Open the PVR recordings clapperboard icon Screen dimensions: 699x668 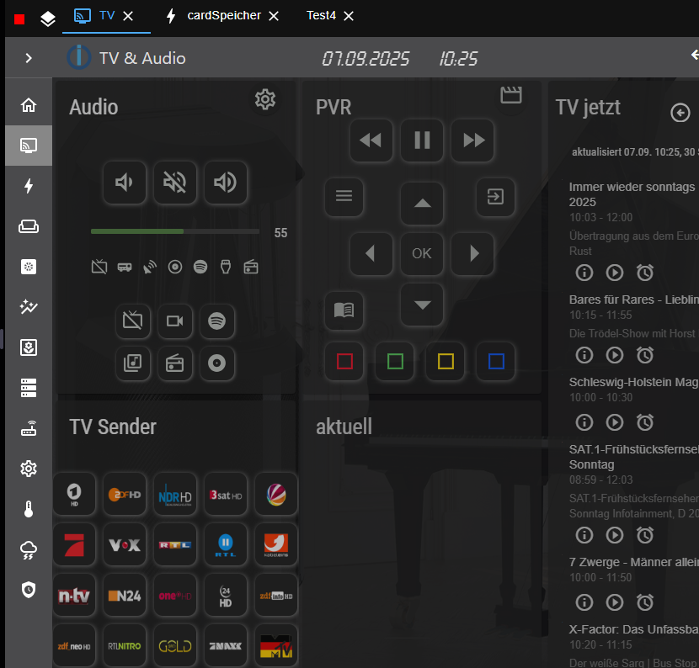tap(511, 95)
